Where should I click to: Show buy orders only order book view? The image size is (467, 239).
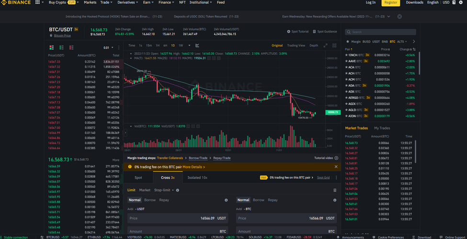[61, 48]
